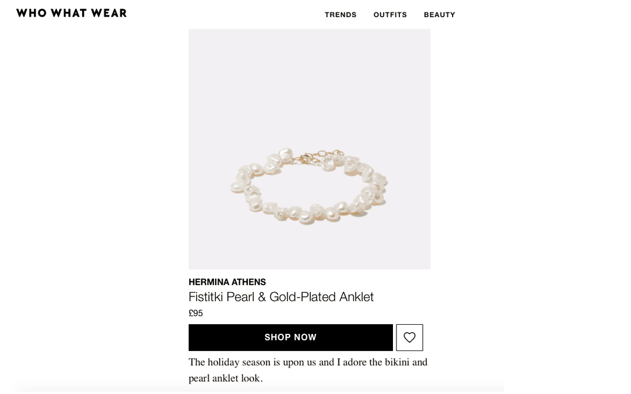Go to the Outfits section

coord(390,15)
